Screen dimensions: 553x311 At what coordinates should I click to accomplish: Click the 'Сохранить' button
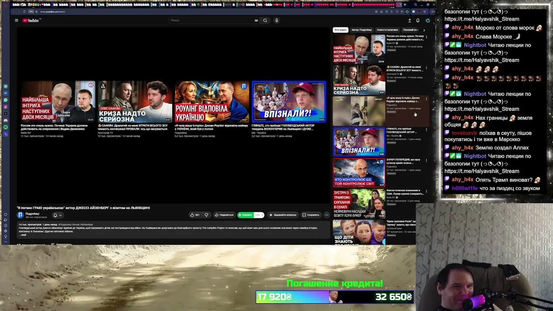[x=311, y=215]
